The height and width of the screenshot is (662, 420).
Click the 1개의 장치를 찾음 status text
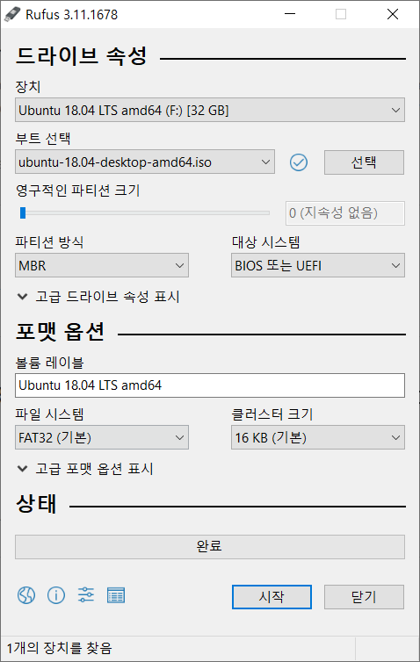[x=60, y=648]
